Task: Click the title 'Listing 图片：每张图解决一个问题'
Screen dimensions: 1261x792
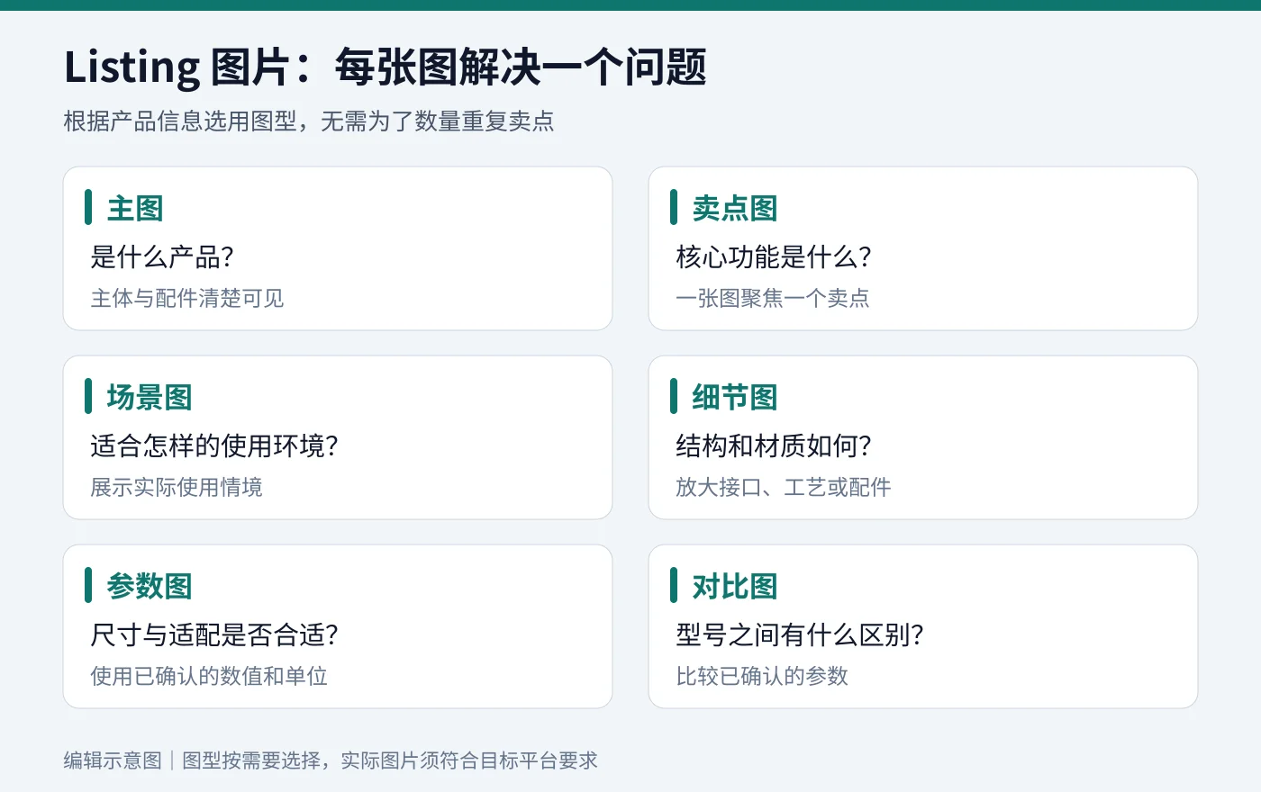Action: point(386,67)
